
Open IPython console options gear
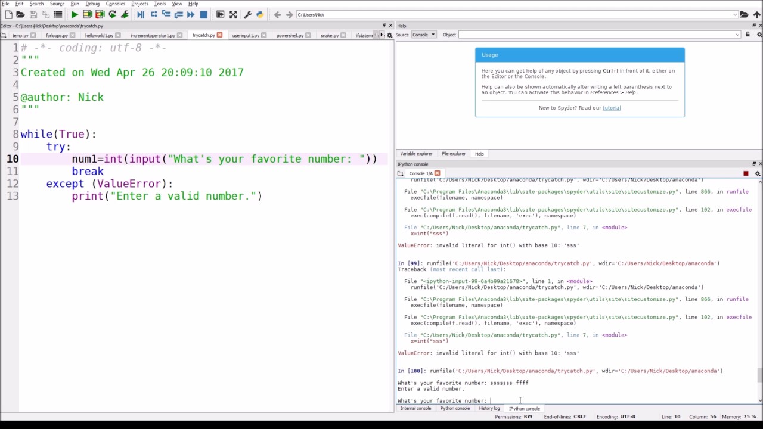click(x=758, y=173)
